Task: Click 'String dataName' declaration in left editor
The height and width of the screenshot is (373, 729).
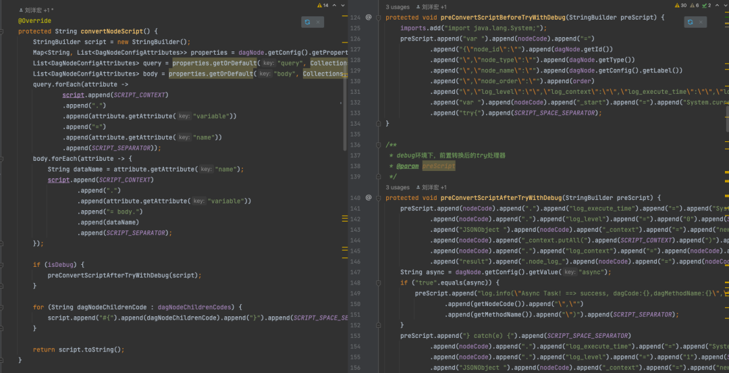Action: (78, 169)
